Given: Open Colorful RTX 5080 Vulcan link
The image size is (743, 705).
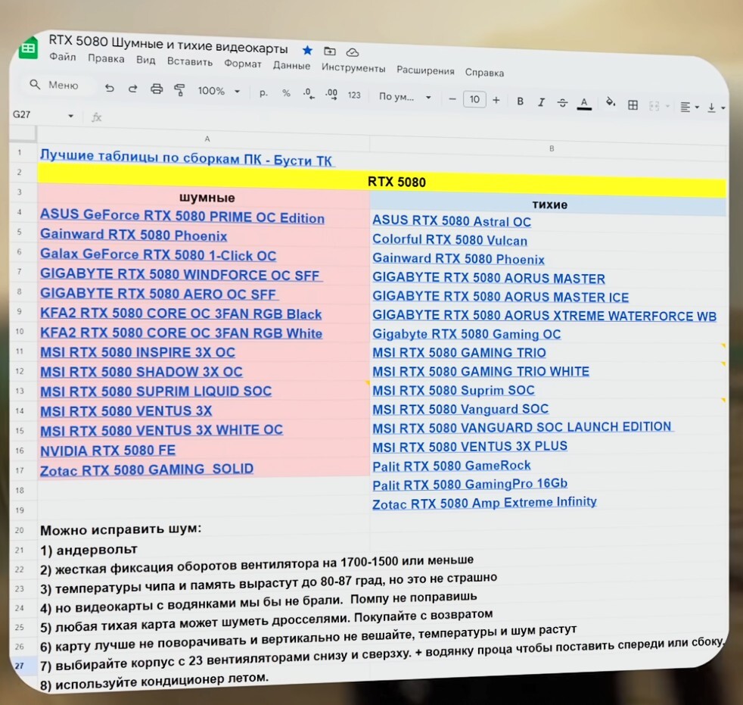Looking at the screenshot, I should pos(449,239).
